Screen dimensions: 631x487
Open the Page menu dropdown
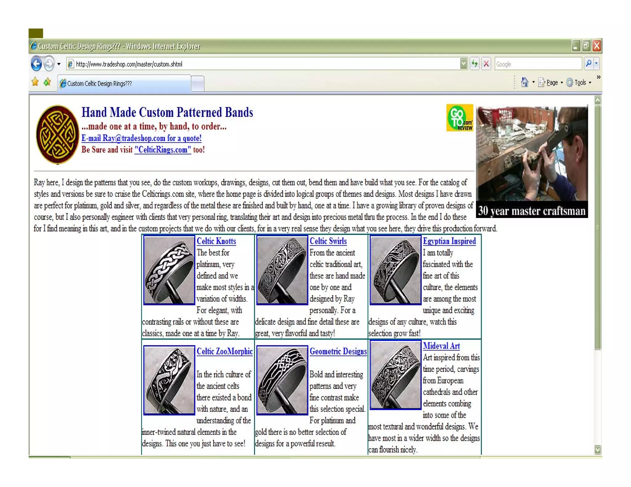[552, 83]
